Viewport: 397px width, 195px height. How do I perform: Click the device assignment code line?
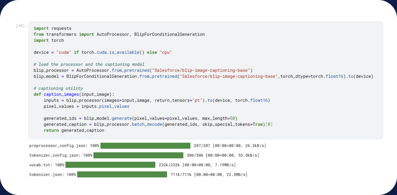[102, 52]
